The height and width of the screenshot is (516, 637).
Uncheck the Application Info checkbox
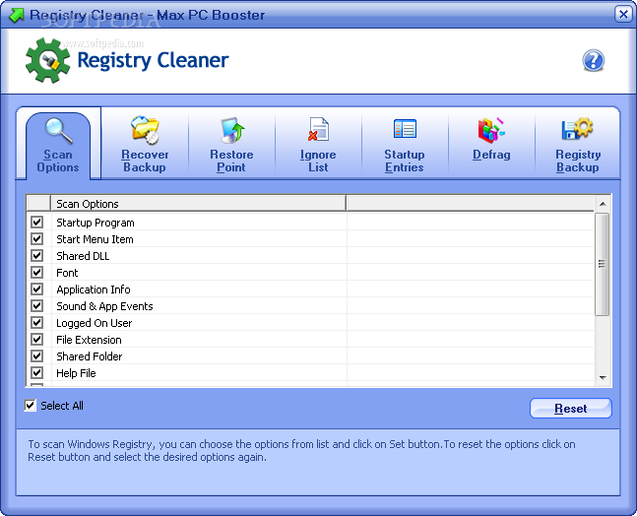tap(37, 289)
